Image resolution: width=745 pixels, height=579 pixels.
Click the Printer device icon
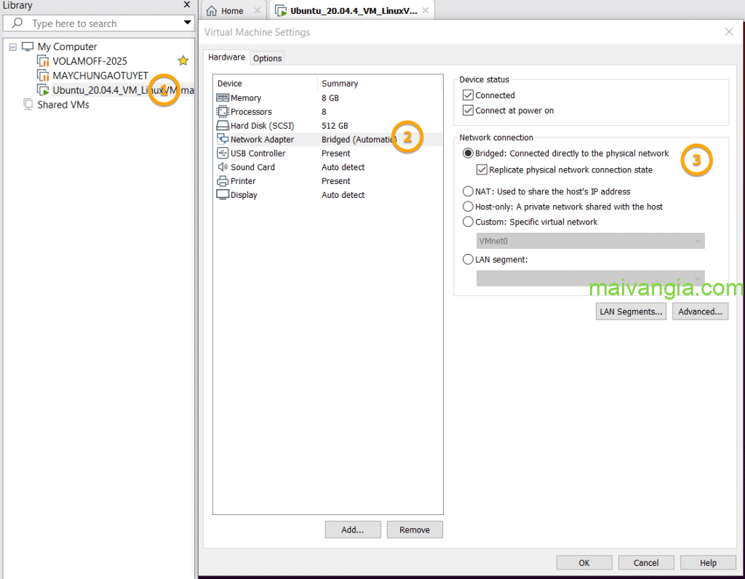pyautogui.click(x=223, y=181)
